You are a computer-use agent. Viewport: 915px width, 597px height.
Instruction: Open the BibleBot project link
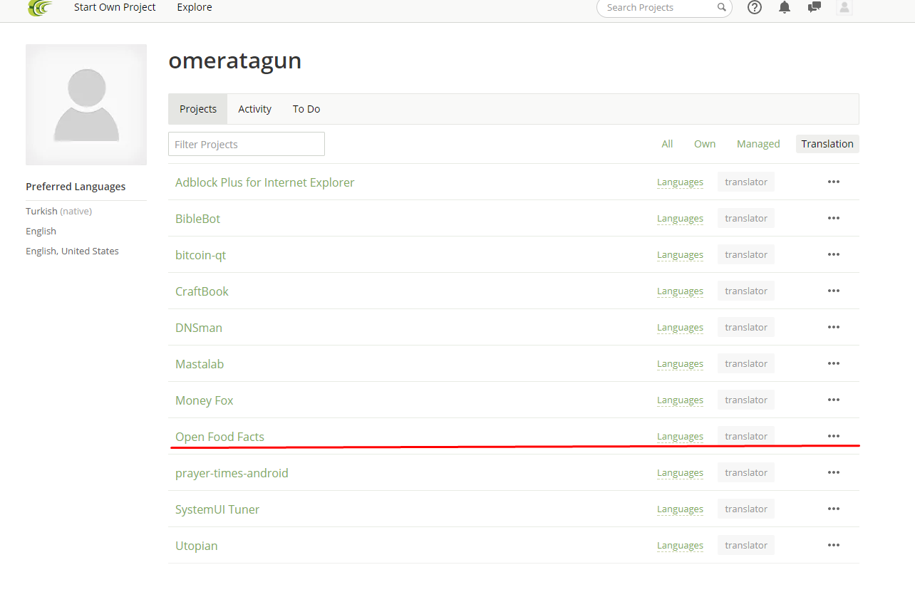198,219
